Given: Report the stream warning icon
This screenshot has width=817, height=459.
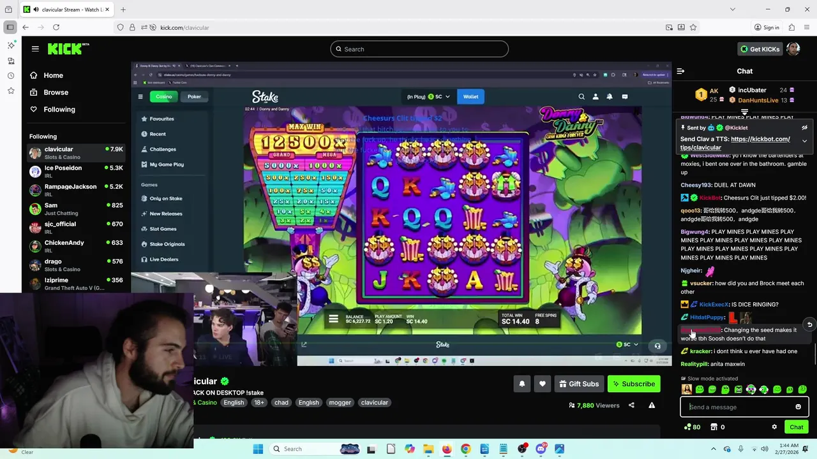Looking at the screenshot, I should pyautogui.click(x=652, y=405).
